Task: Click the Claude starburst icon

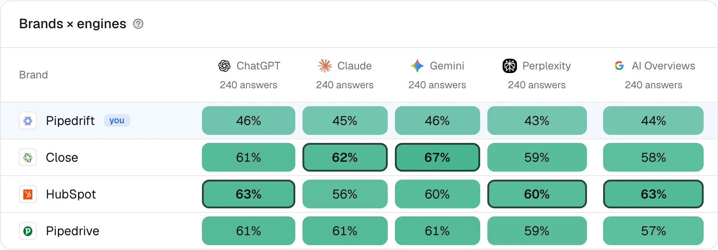Action: (x=325, y=66)
